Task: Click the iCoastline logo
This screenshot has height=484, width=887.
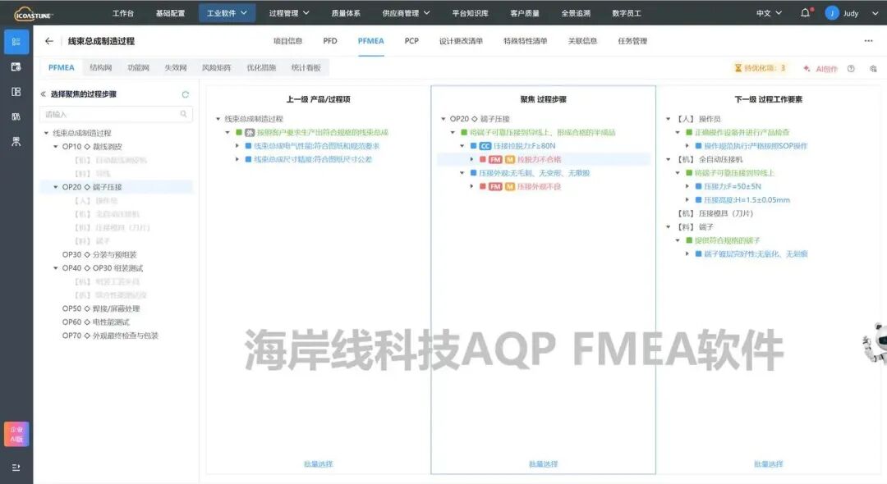Action: 34,13
